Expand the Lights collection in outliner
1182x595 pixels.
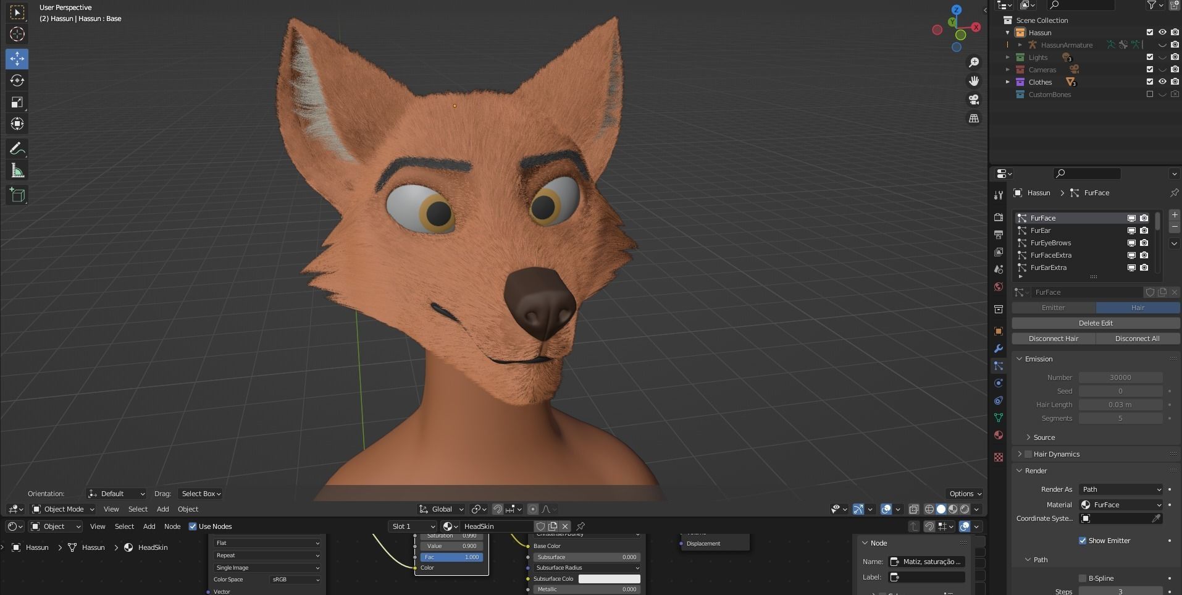1008,57
